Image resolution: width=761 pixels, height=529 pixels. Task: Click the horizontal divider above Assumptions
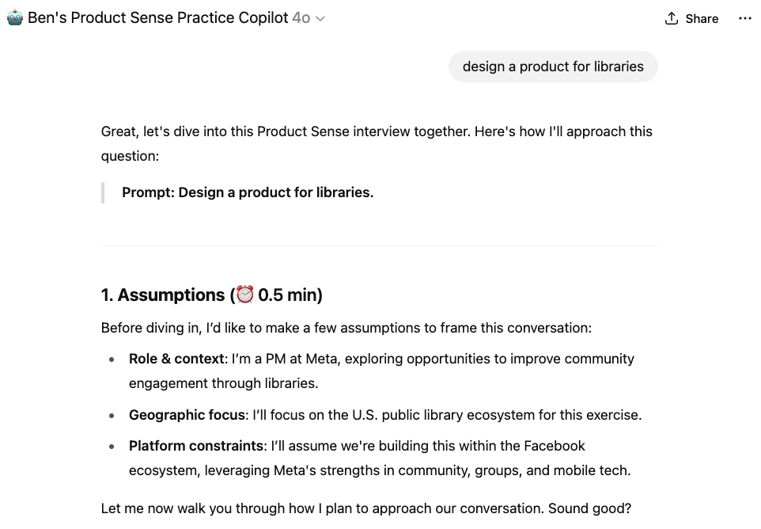coord(379,245)
